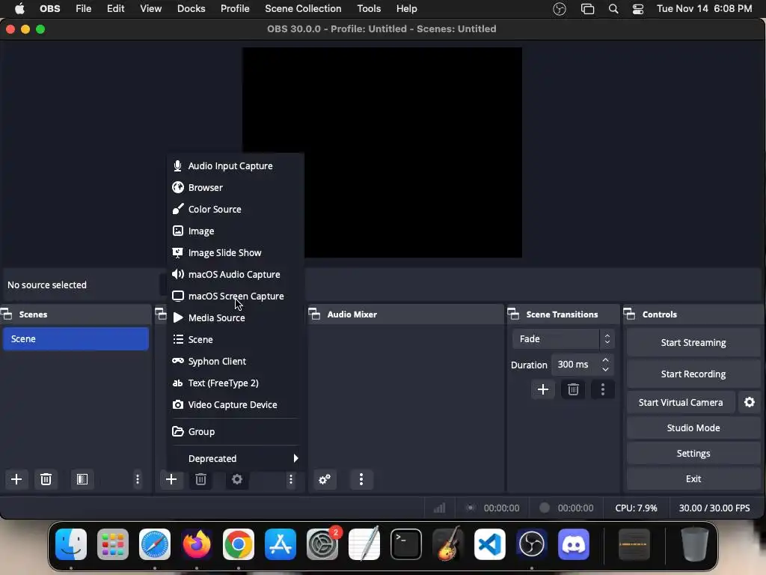Open Control Center in menu bar
The image size is (766, 575).
[638, 9]
